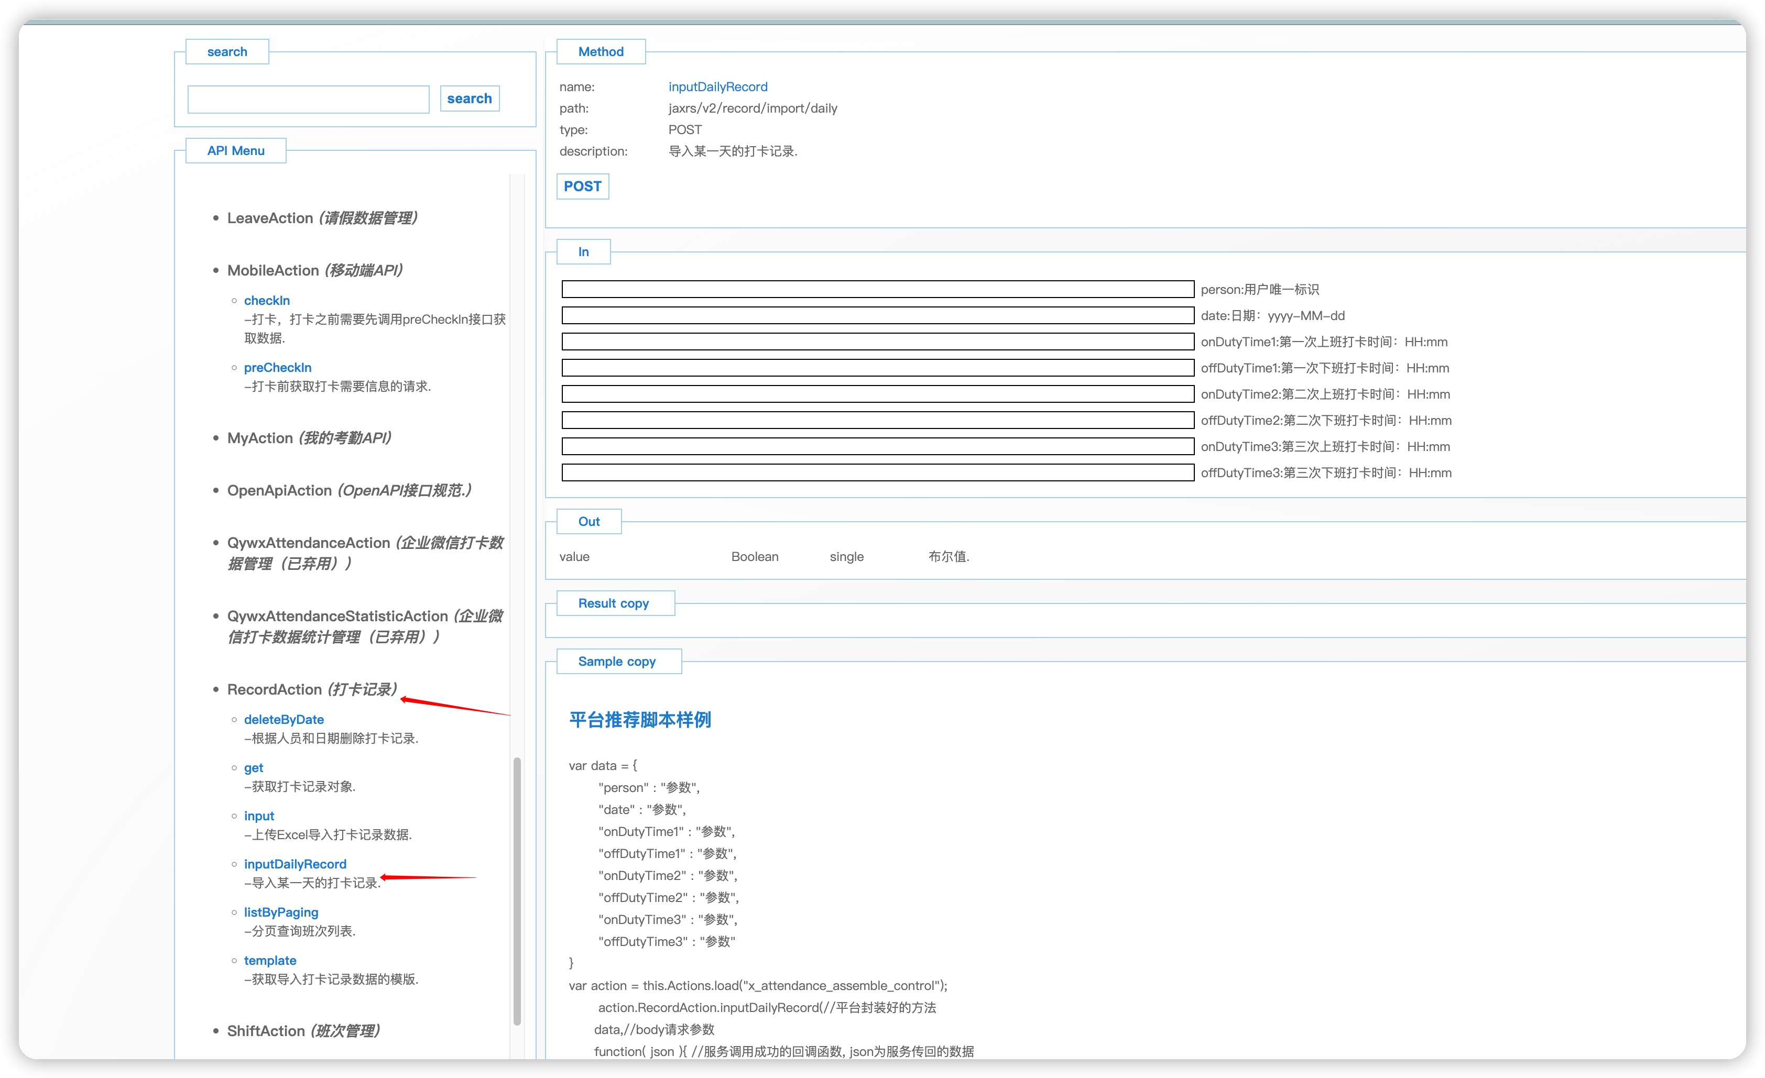Click the person input field
This screenshot has height=1078, width=1765.
pyautogui.click(x=877, y=289)
